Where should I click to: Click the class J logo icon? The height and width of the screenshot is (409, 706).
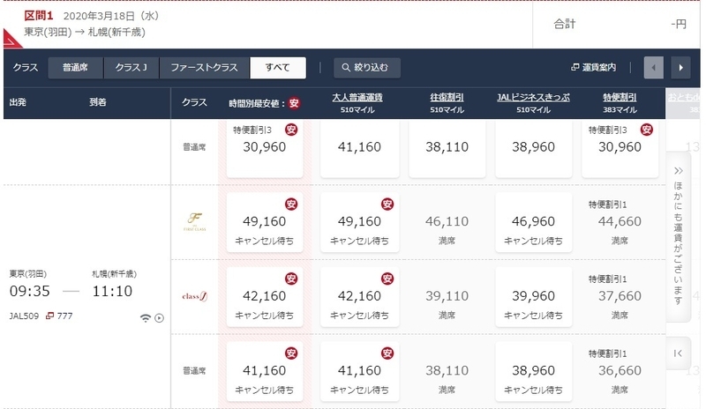pos(194,296)
